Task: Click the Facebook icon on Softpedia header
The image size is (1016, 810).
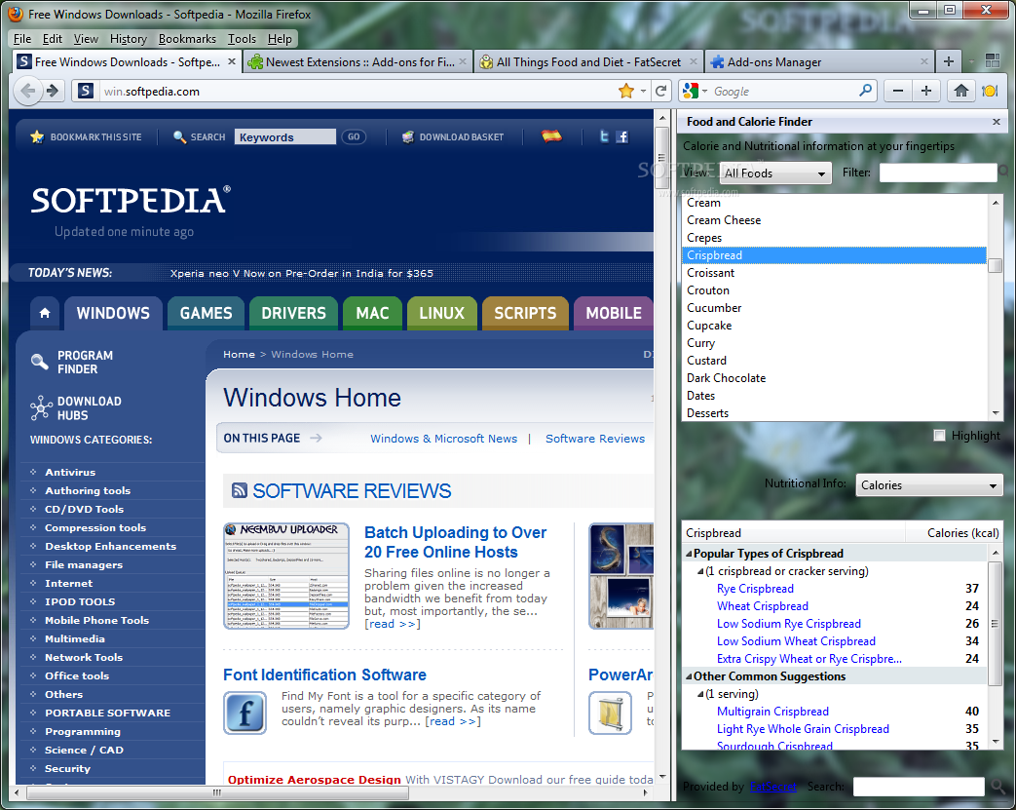Action: 622,136
